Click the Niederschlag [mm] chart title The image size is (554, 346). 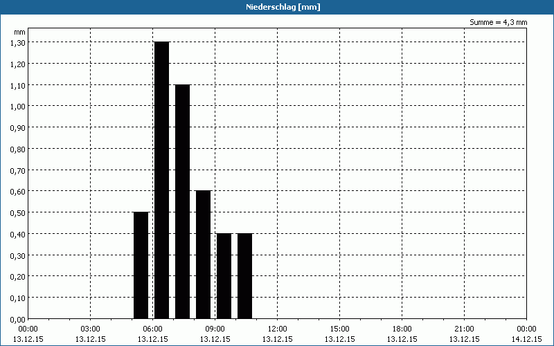[283, 7]
